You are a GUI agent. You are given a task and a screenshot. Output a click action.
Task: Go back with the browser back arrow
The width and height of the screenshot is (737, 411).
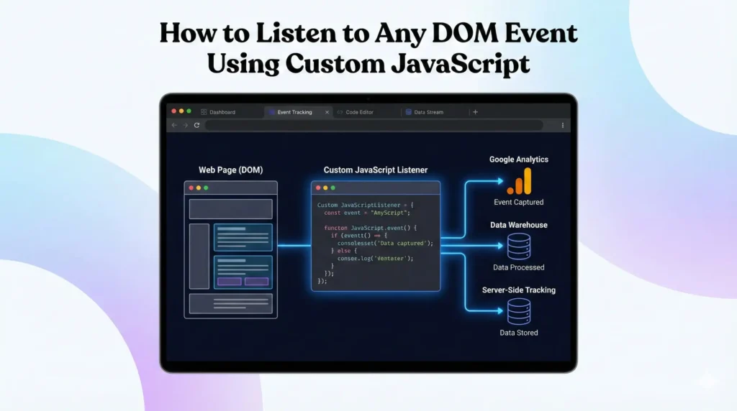pyautogui.click(x=173, y=125)
